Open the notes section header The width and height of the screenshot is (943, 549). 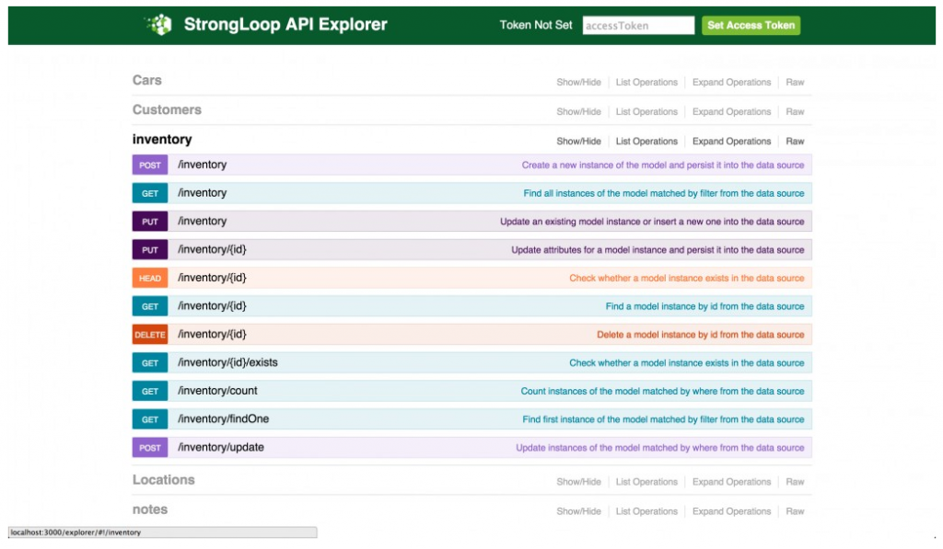(x=150, y=509)
